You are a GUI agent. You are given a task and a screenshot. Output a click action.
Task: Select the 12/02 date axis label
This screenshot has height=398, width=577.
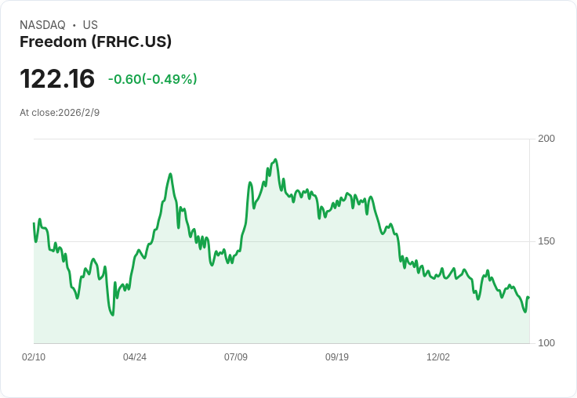[438, 357]
